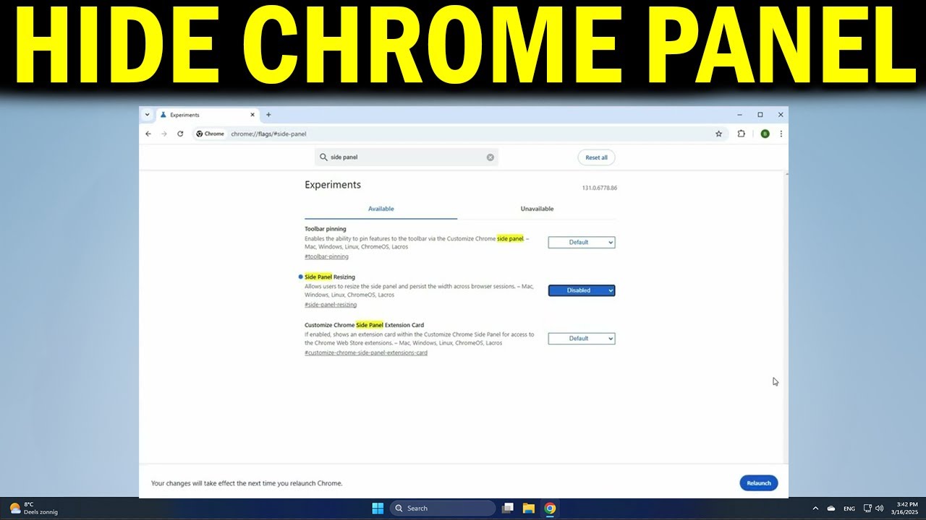
Task: Open Task View on taskbar
Action: [x=508, y=508]
